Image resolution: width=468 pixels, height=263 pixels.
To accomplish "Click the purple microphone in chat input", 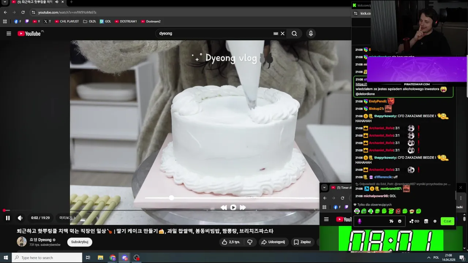I will (x=359, y=221).
